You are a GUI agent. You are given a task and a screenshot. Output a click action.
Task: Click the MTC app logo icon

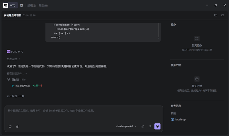tap(6, 5)
